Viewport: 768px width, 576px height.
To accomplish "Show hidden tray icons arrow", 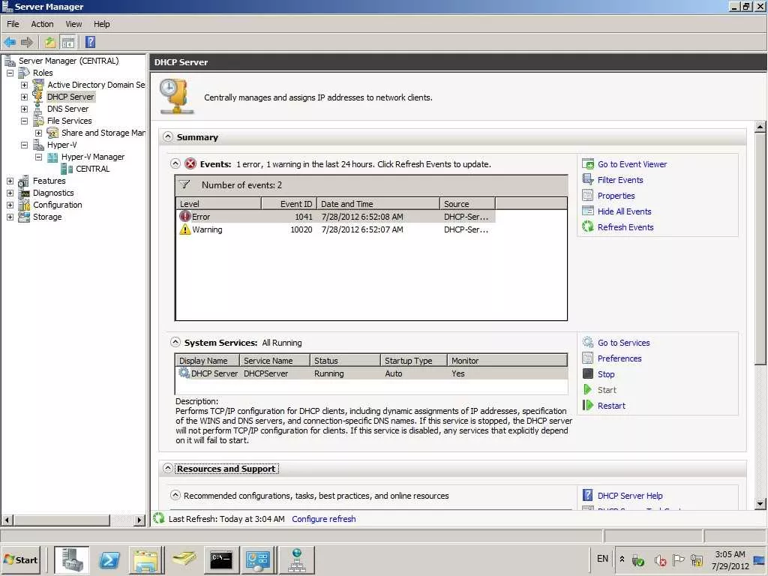I will click(622, 559).
